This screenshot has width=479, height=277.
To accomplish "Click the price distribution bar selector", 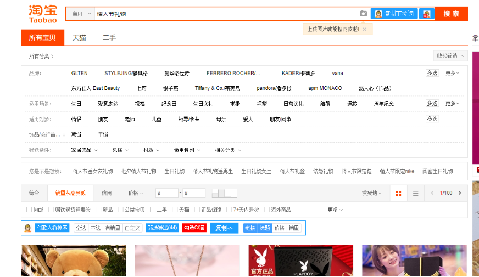I will click(x=225, y=193).
